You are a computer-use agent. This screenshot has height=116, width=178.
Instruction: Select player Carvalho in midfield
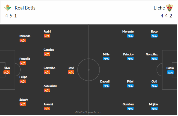(x=49, y=68)
